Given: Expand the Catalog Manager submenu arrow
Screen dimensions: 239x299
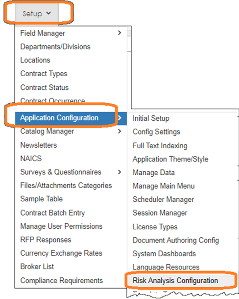Looking at the screenshot, I should pos(119,131).
